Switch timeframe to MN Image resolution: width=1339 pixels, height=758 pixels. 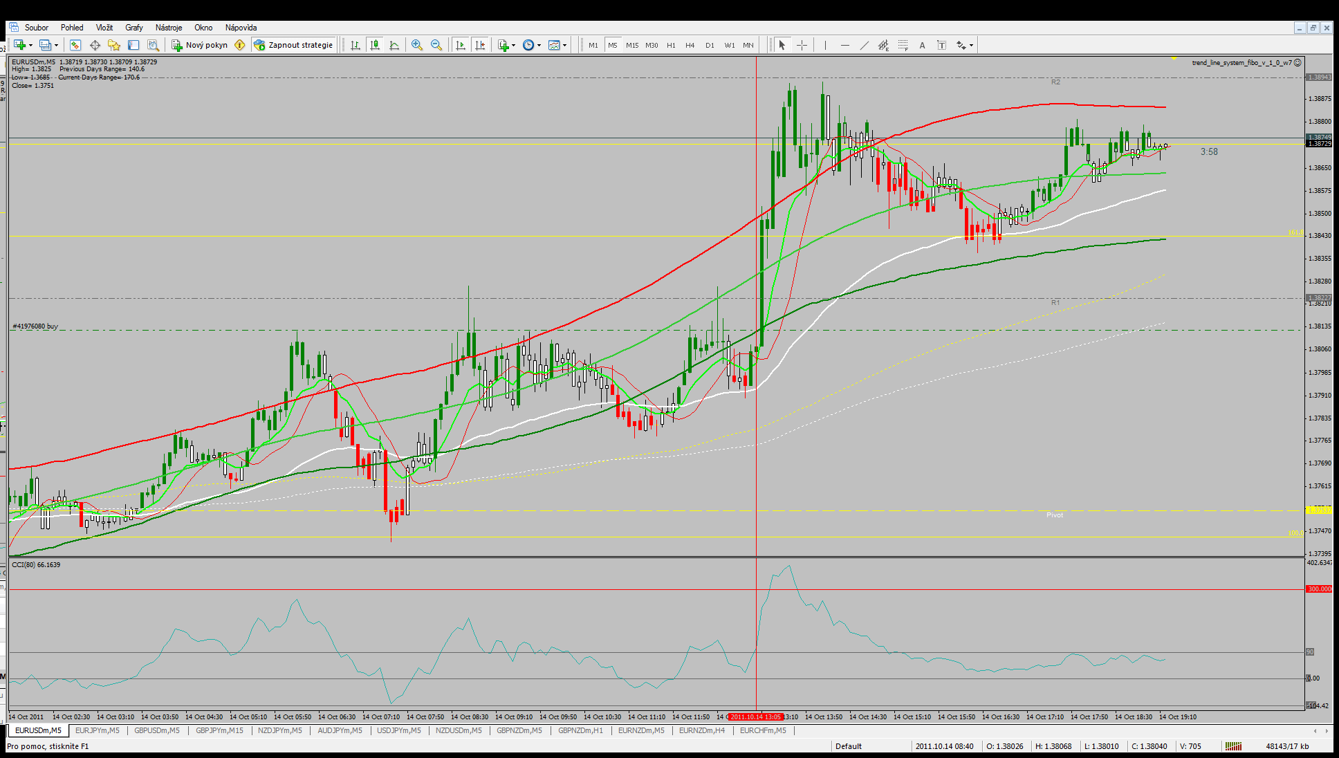click(748, 45)
